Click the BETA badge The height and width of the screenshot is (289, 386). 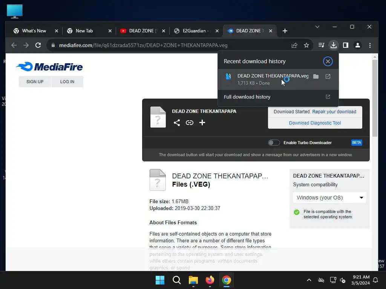tap(357, 143)
